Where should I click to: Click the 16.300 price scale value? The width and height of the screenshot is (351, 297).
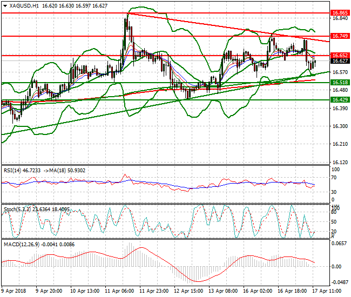coord(340,126)
